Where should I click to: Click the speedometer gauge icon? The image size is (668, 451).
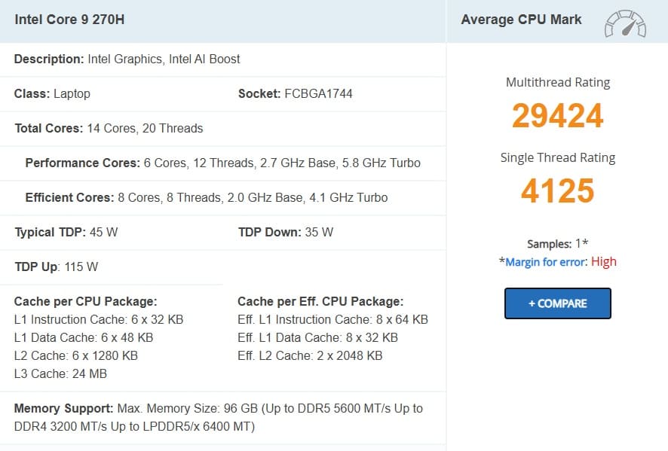(625, 23)
